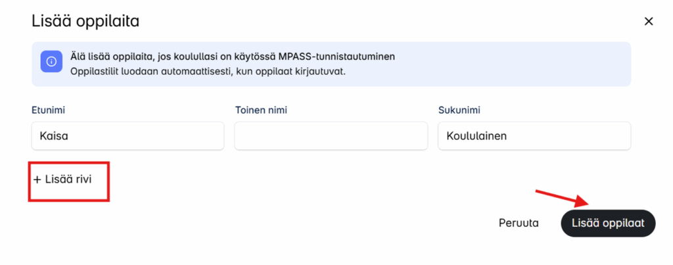Select the Sukunimi input field
This screenshot has width=673, height=265.
click(534, 136)
